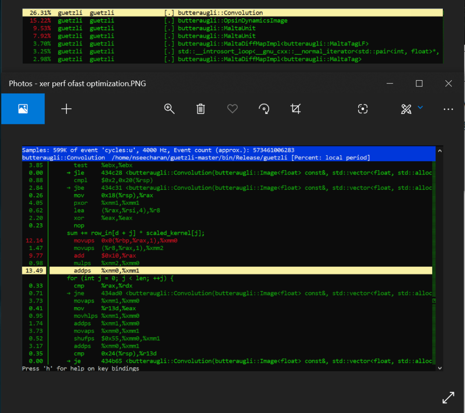This screenshot has width=465, height=413.
Task: Click the plus Add to icon
Action: [66, 109]
